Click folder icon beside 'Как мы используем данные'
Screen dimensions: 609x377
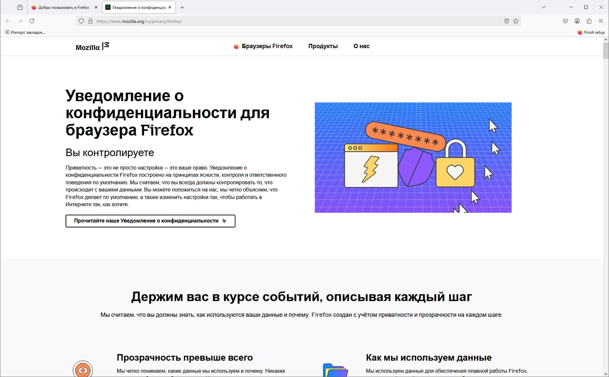click(335, 370)
